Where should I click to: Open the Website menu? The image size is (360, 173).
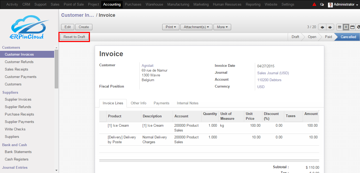point(271,5)
